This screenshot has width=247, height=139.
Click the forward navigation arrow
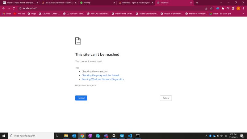pyautogui.click(x=9, y=8)
